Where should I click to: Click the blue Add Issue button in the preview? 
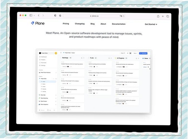coord(143,53)
